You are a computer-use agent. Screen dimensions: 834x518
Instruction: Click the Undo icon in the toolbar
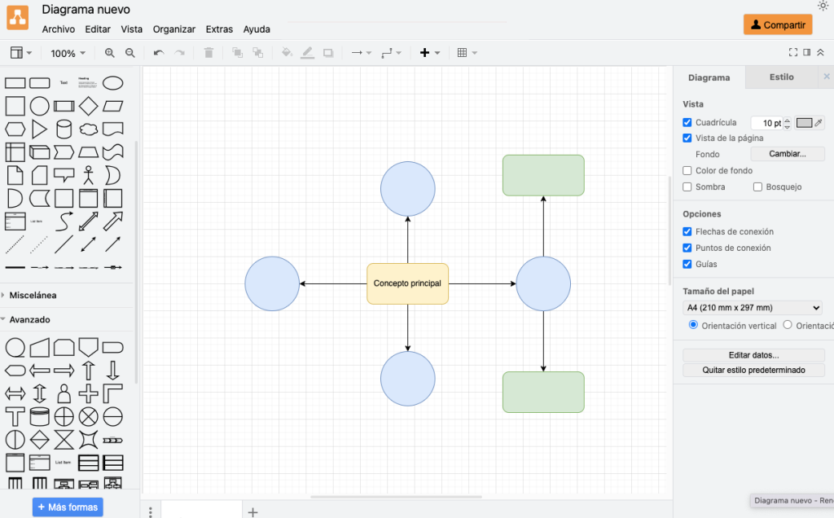tap(158, 52)
